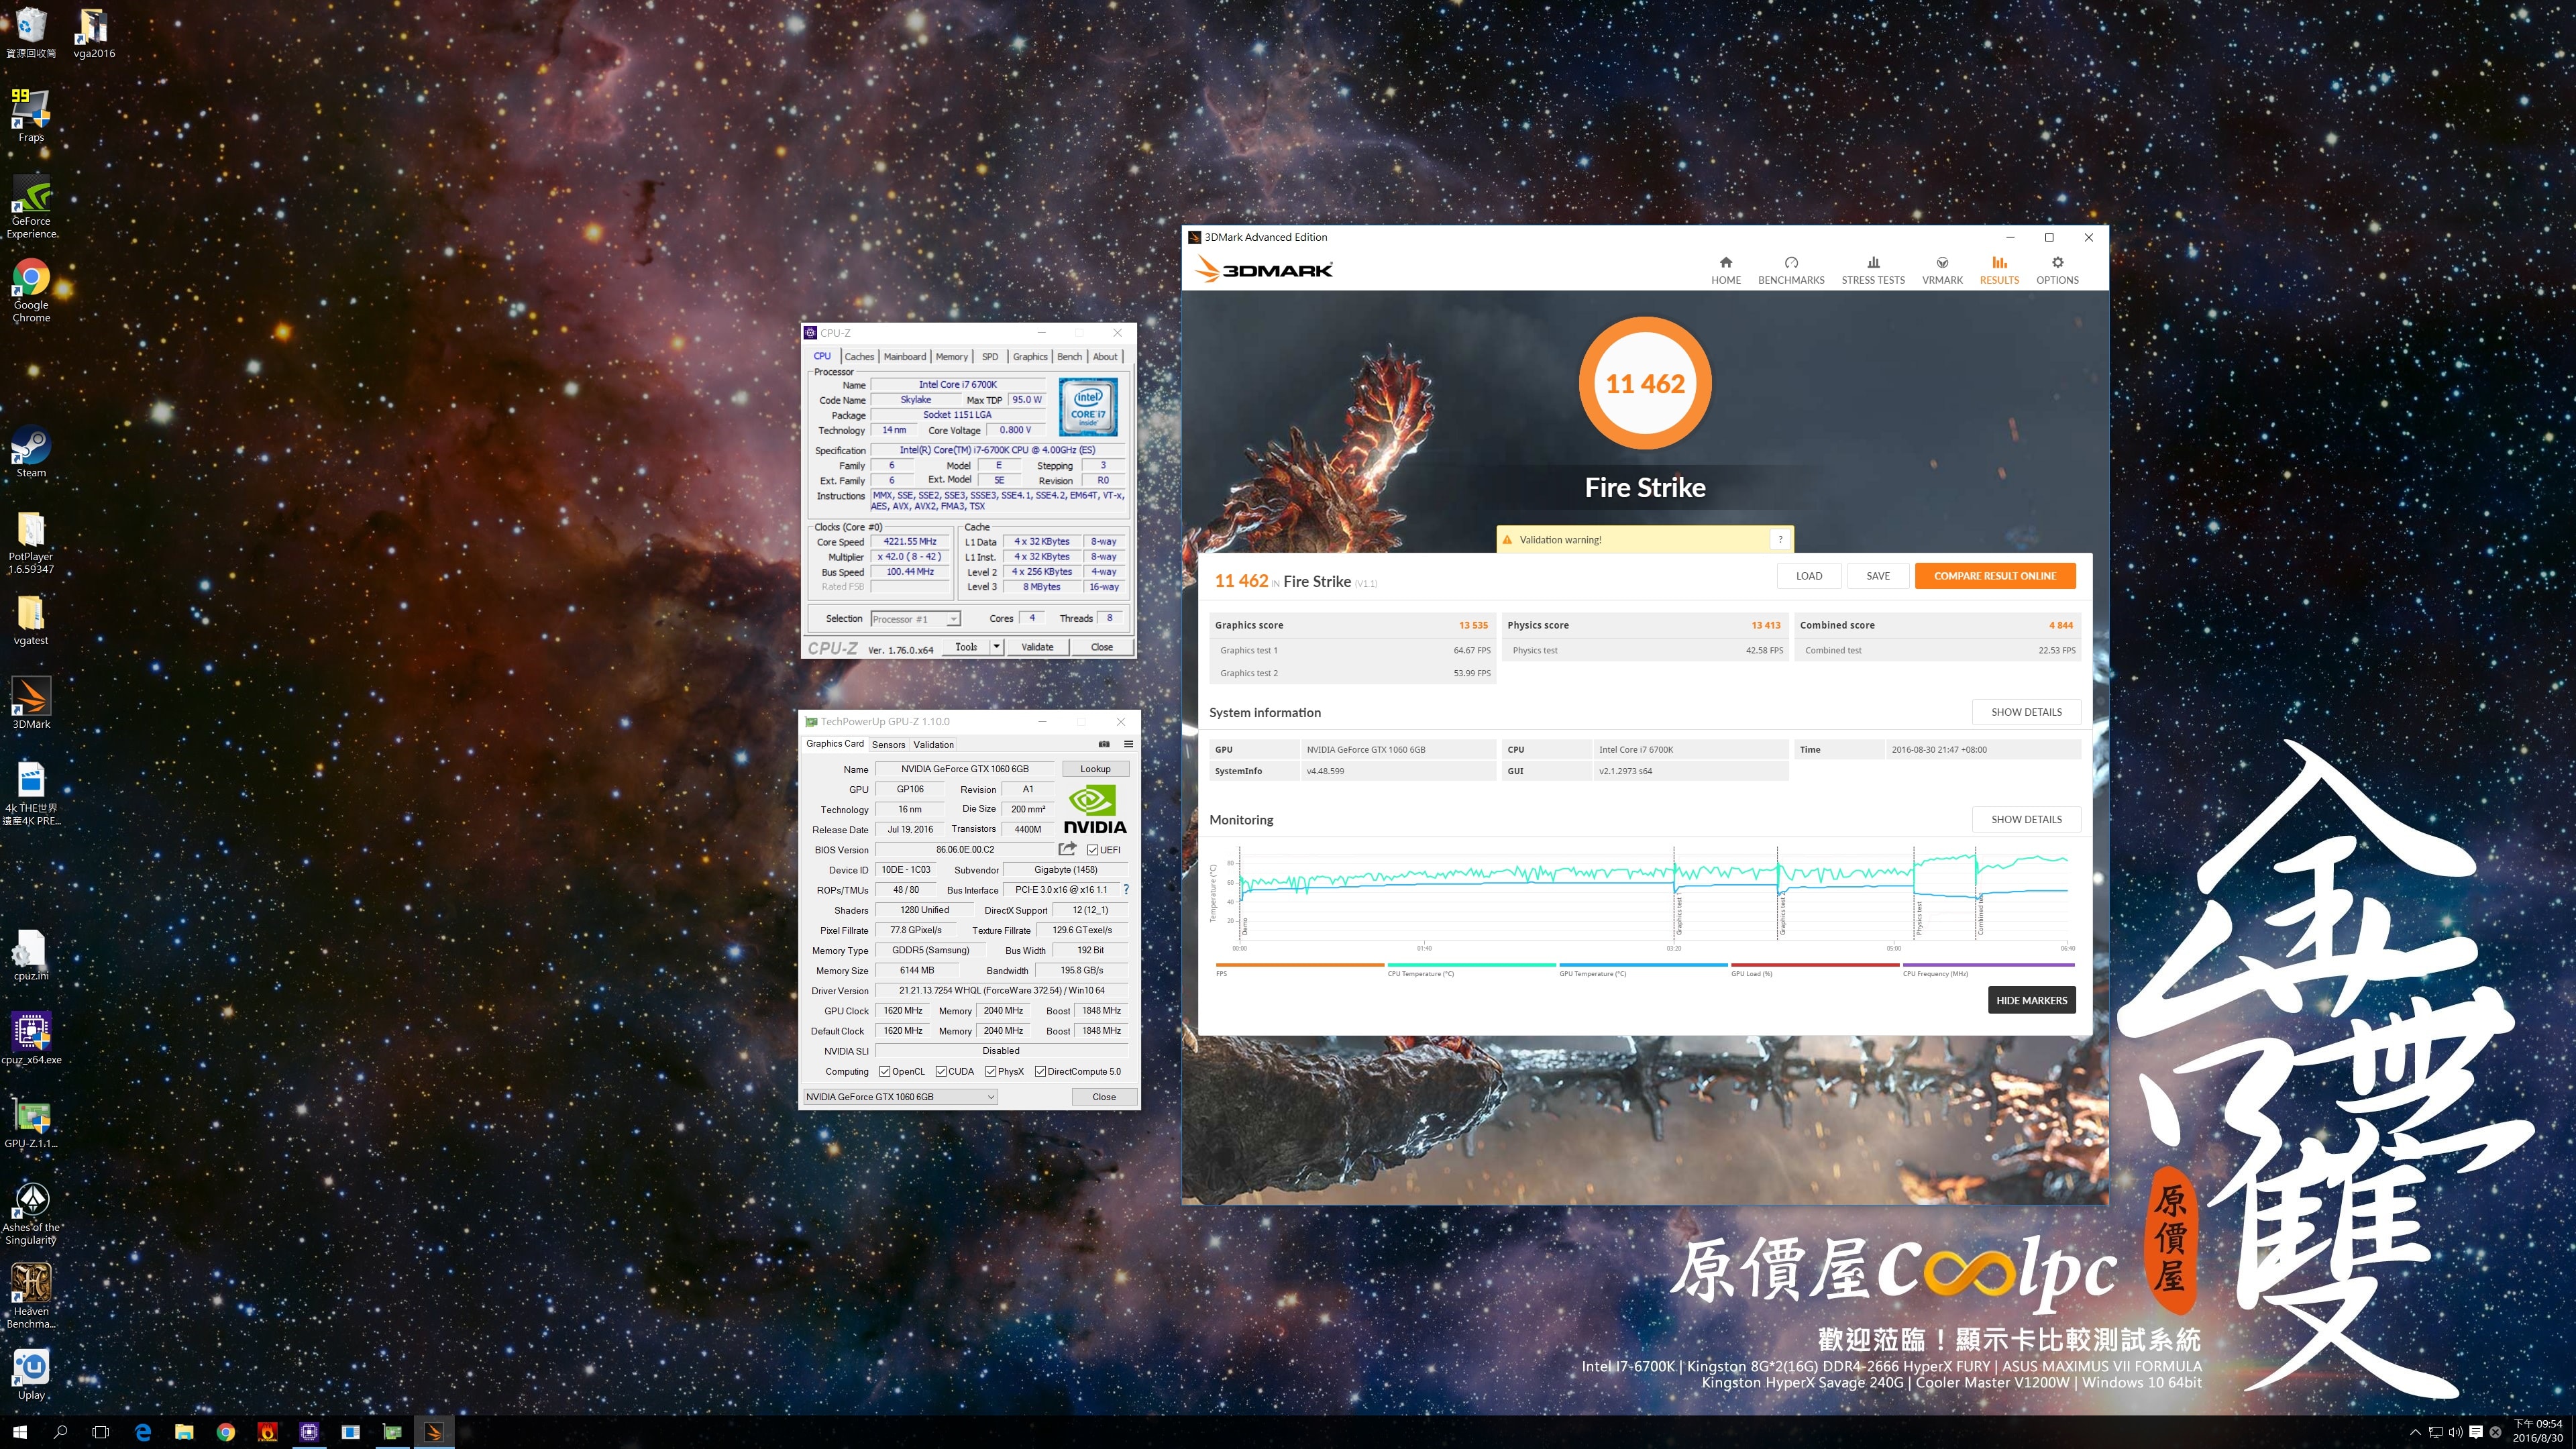The height and width of the screenshot is (1449, 2576).
Task: Open the About tab in CPU-Z
Action: coord(1105,357)
